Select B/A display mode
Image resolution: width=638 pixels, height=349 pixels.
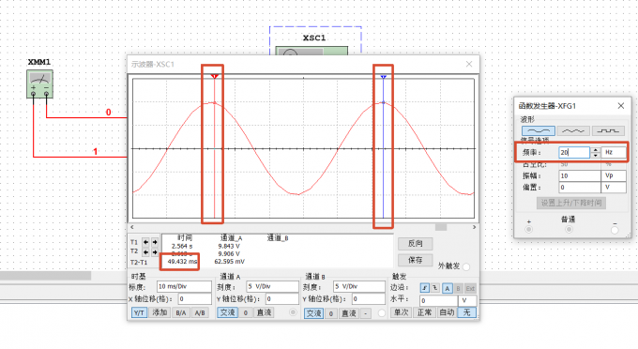(180, 312)
